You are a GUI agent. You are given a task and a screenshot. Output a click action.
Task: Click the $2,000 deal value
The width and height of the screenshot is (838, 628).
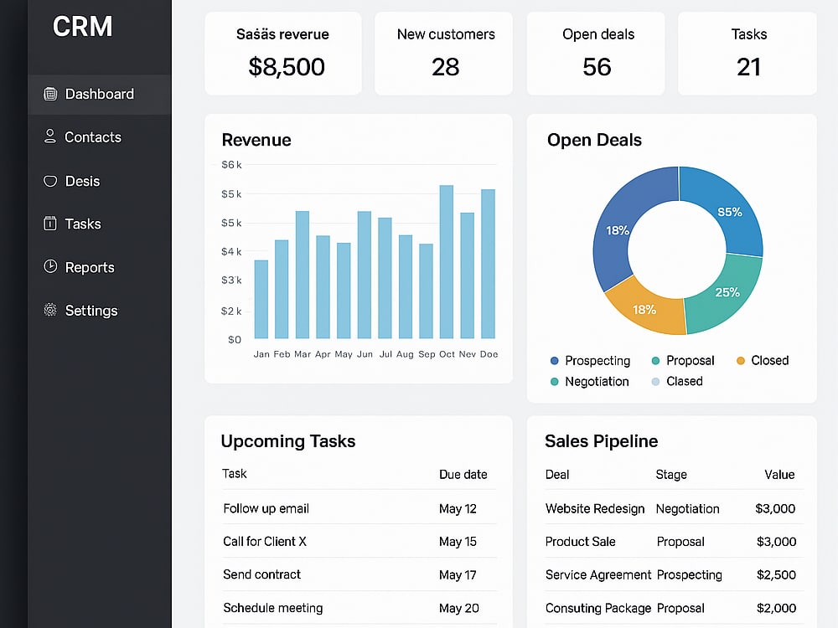(776, 608)
